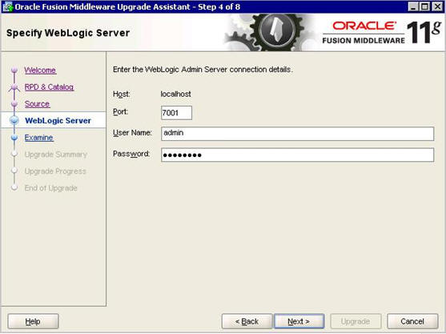Image resolution: width=446 pixels, height=334 pixels.
Task: Click the RPD & Catalog step bullet icon
Action: (14, 87)
